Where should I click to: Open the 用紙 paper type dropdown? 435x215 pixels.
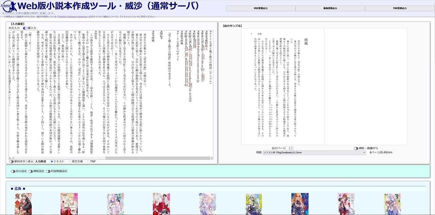click(x=314, y=153)
